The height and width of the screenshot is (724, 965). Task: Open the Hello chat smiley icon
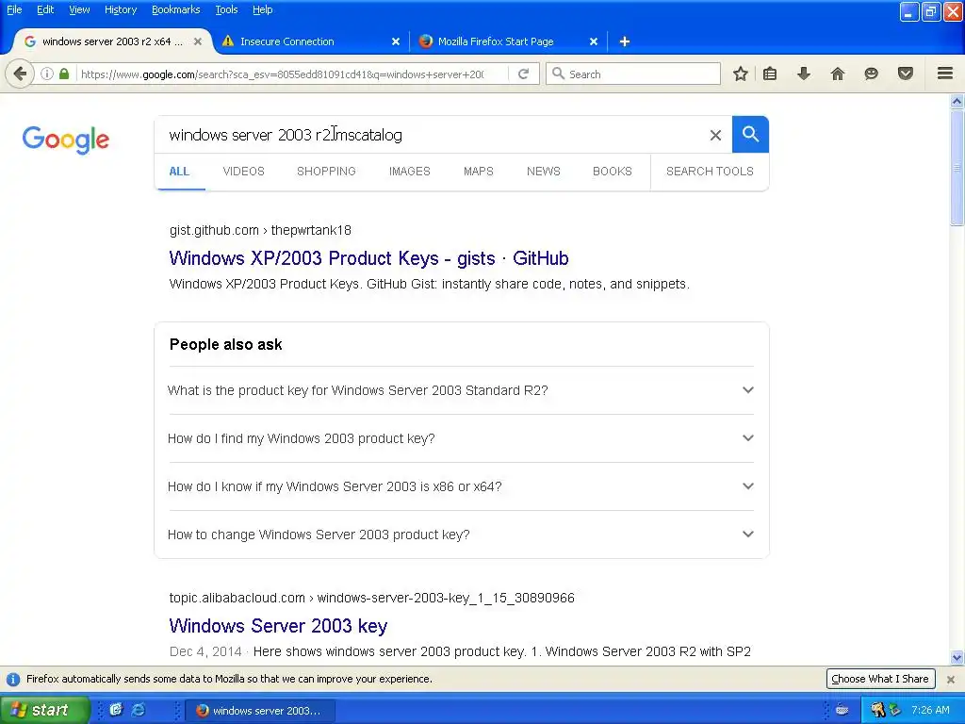pyautogui.click(x=871, y=74)
